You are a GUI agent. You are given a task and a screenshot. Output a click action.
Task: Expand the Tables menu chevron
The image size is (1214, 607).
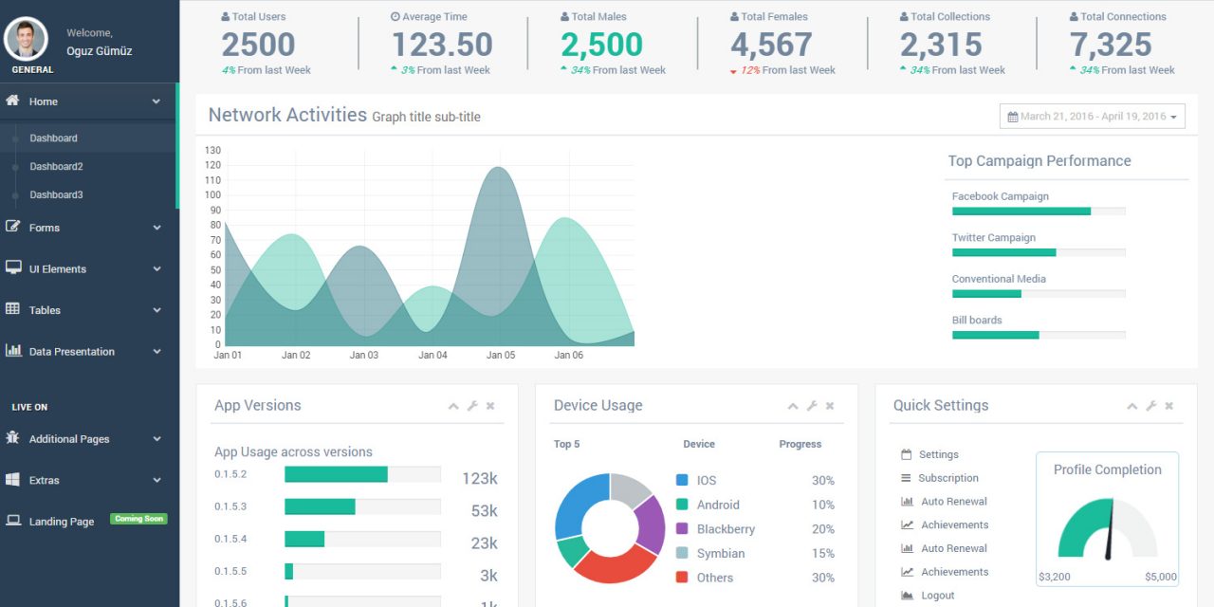156,310
